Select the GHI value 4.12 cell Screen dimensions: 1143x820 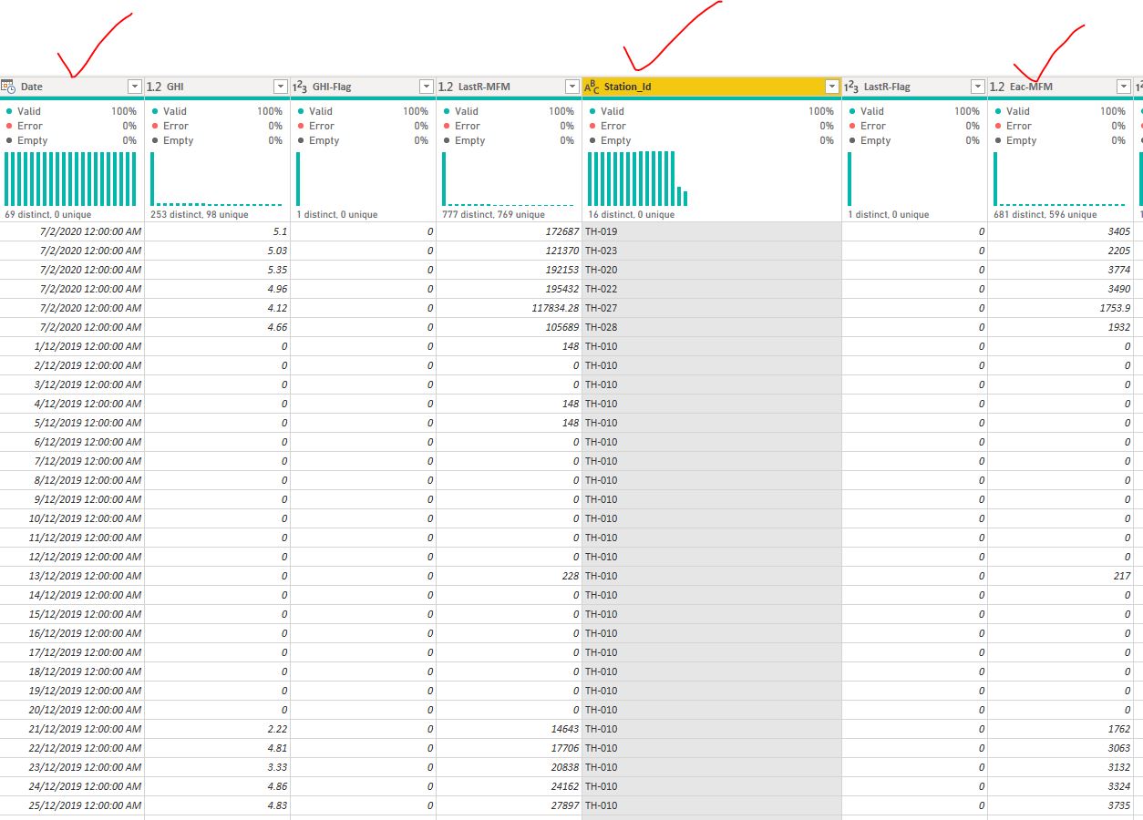pyautogui.click(x=218, y=308)
